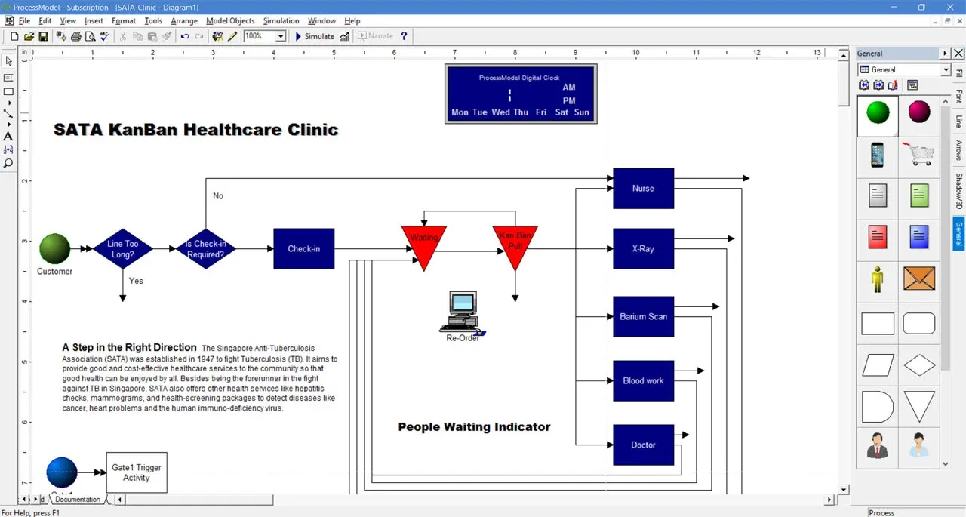Expand the General panel arrow menu
This screenshot has width=966, height=517.
(x=945, y=54)
